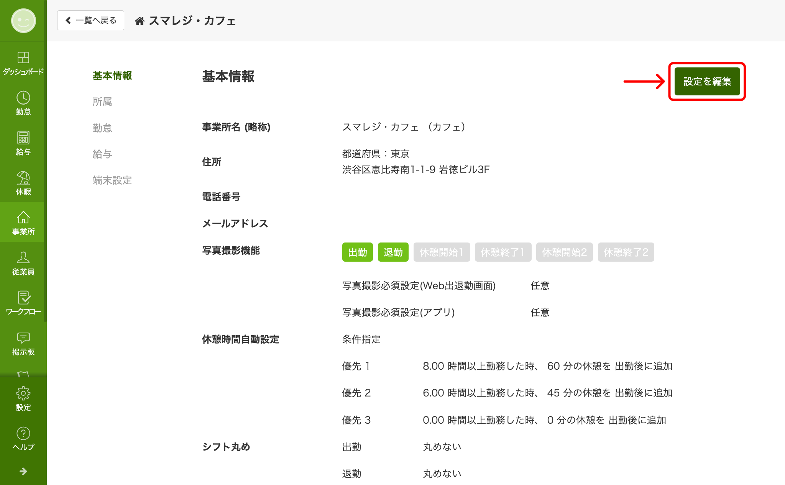Click the シフト丸め label

tap(226, 447)
